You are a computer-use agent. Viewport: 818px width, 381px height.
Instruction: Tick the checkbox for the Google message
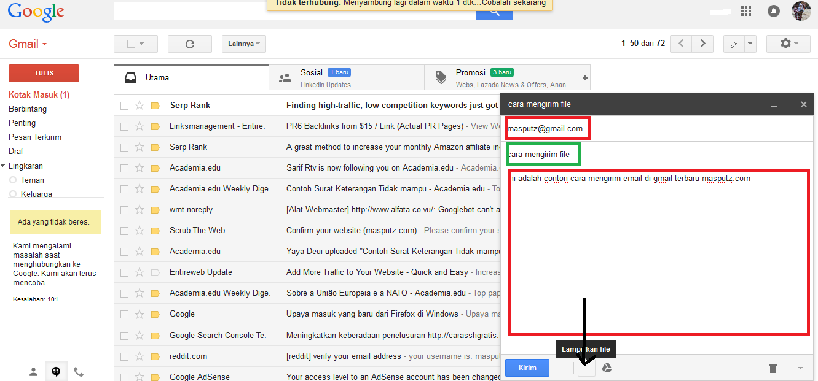coord(125,314)
